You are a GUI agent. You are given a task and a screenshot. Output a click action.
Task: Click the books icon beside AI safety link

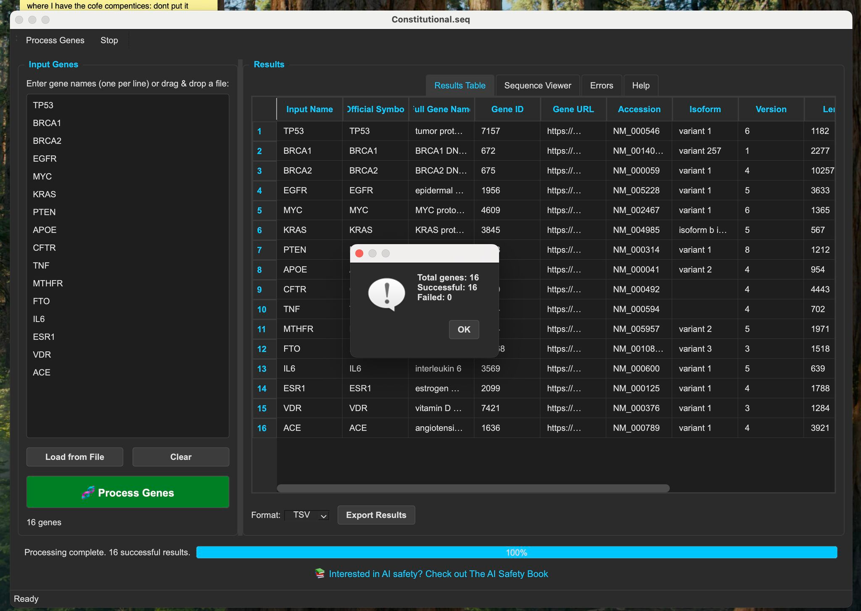click(320, 574)
